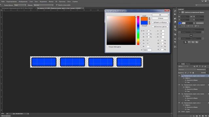
Task: Open the Редактирование menu
Action: tap(12, 2)
